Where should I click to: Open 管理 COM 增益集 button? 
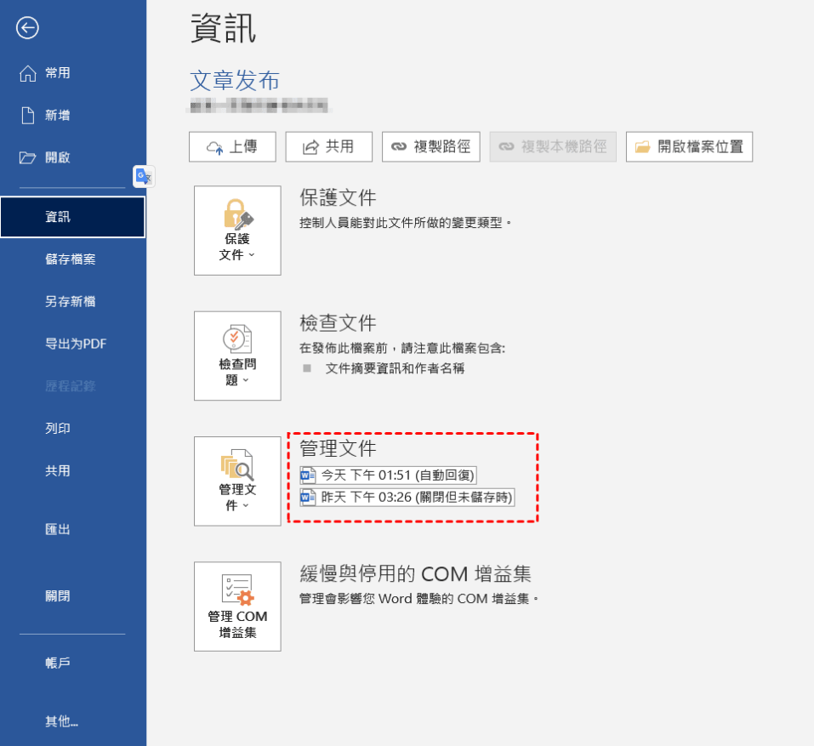click(237, 606)
